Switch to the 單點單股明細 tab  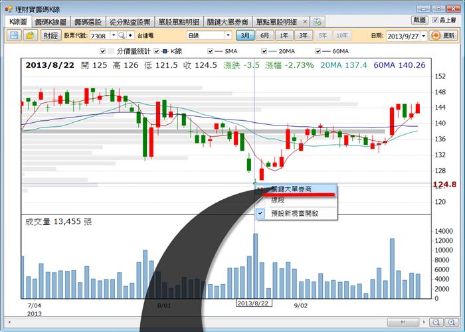pos(276,22)
